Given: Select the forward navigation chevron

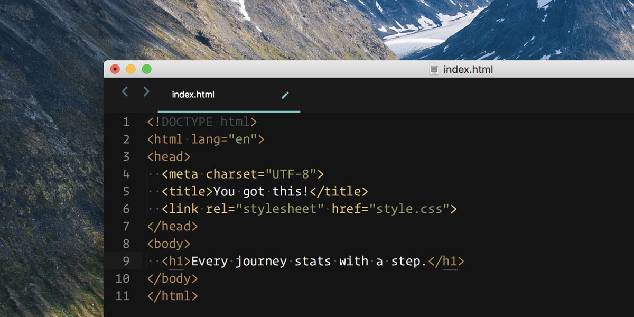Looking at the screenshot, I should (146, 91).
